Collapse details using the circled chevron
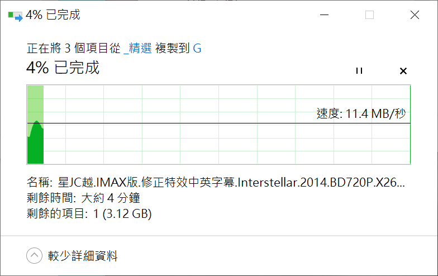This screenshot has height=276, width=438. (34, 256)
